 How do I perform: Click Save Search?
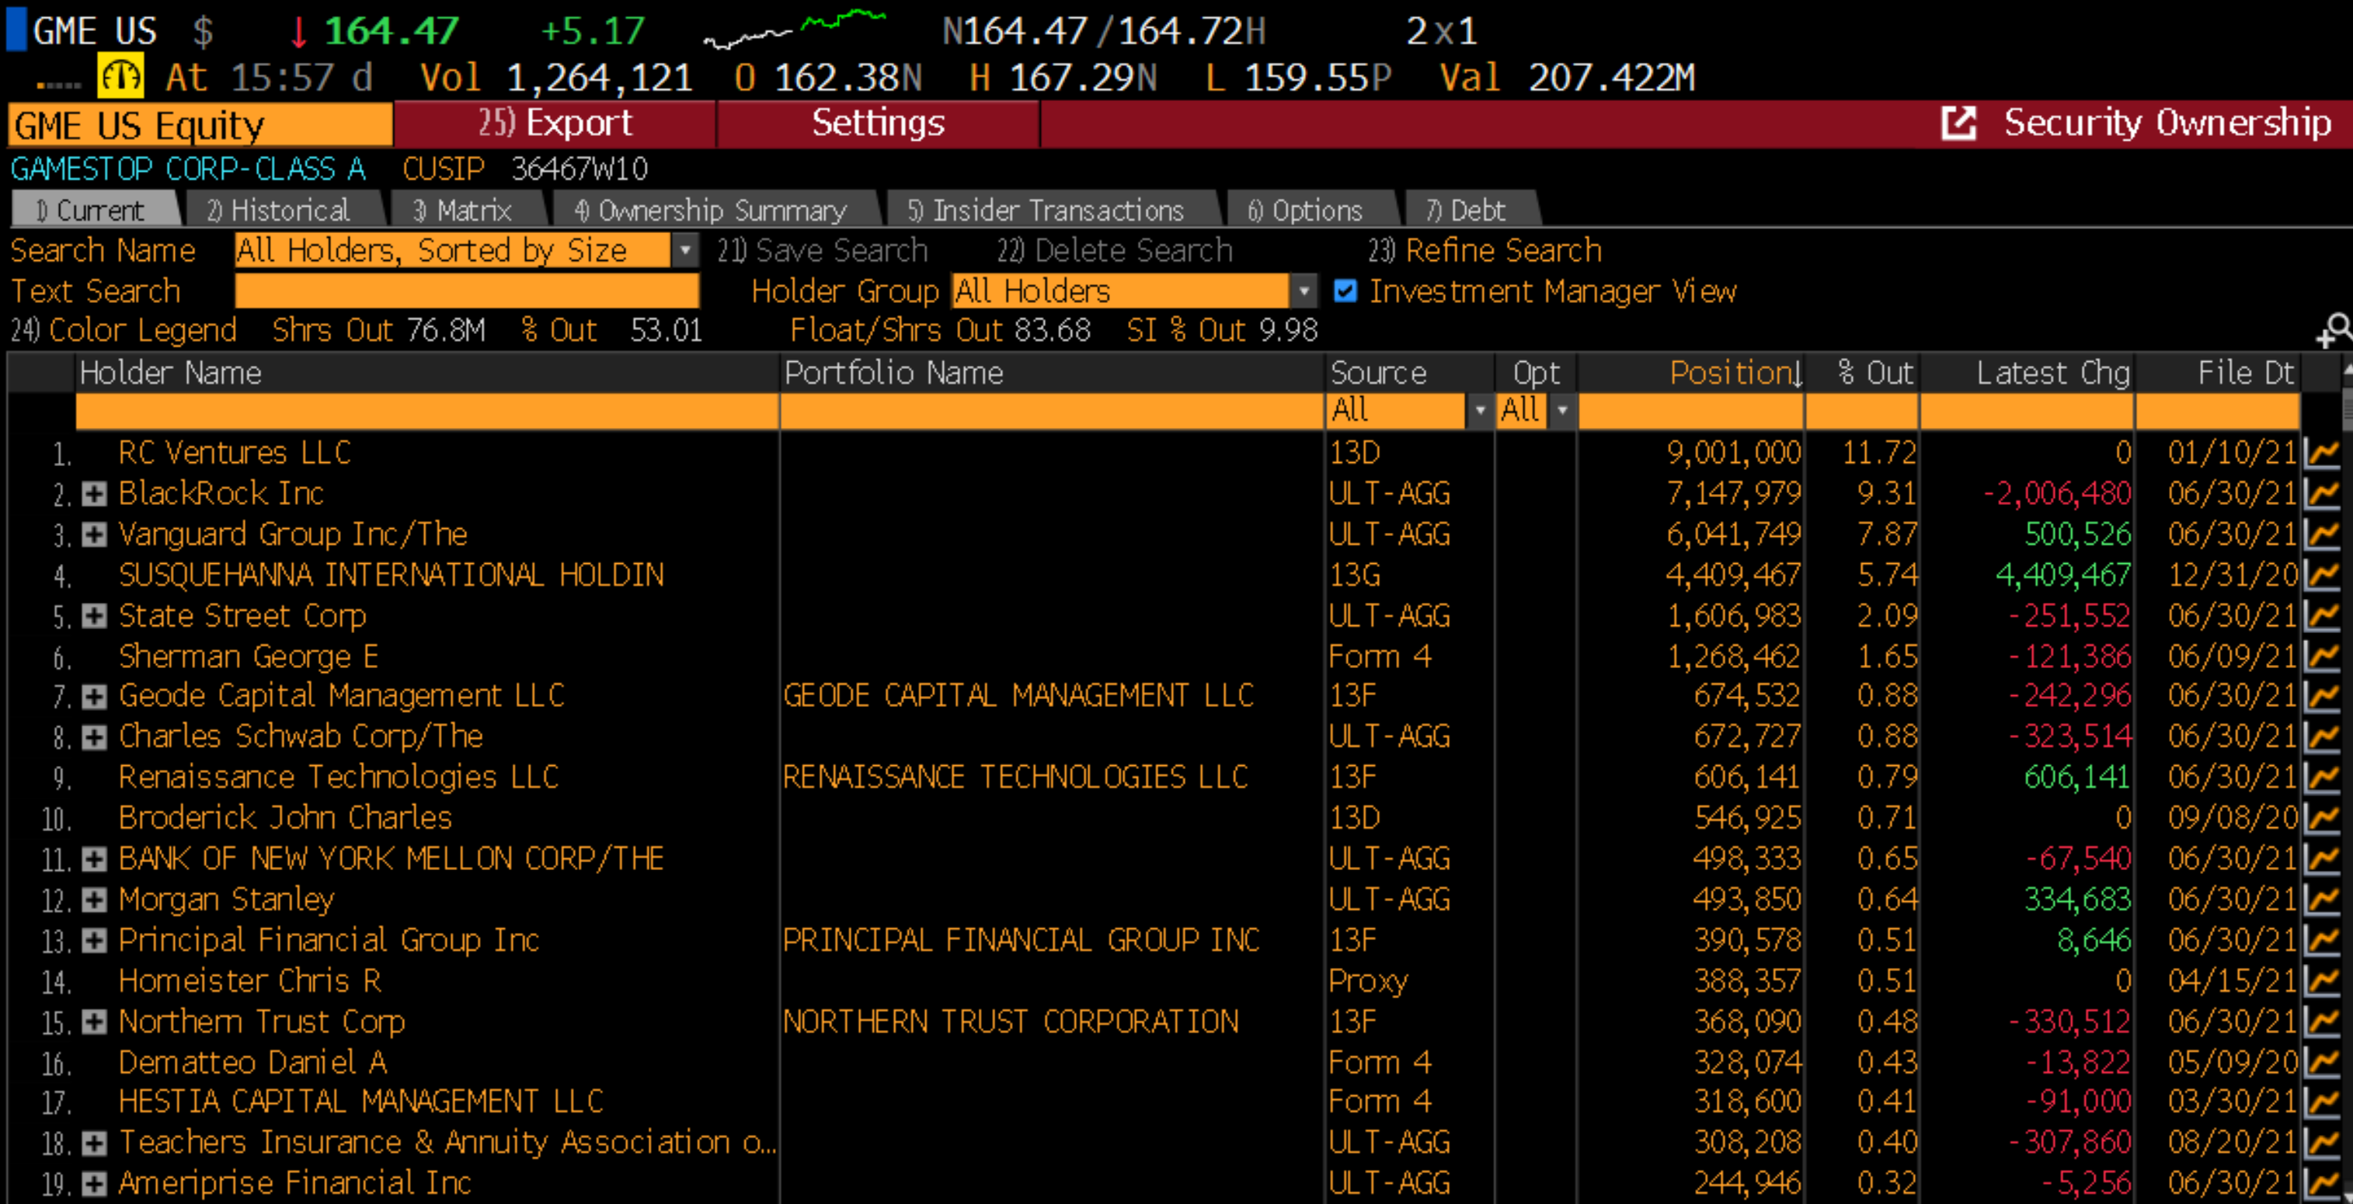pyautogui.click(x=822, y=250)
